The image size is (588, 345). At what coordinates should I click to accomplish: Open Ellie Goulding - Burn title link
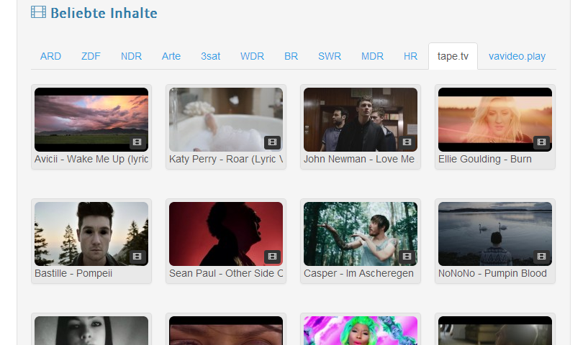485,159
